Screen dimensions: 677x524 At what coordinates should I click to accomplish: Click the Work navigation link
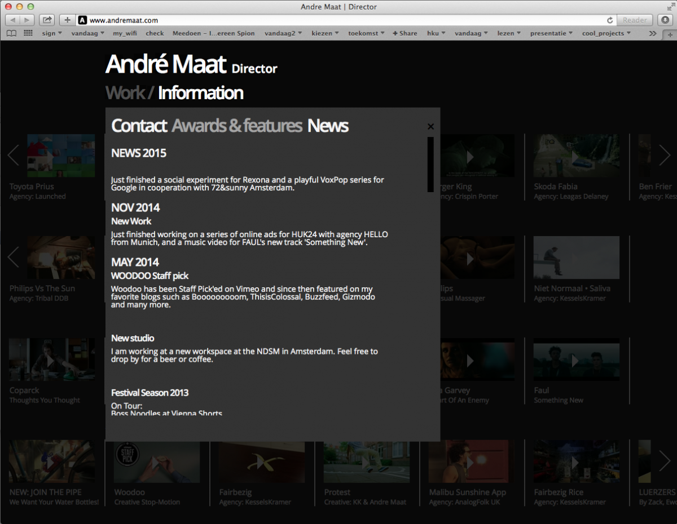125,93
